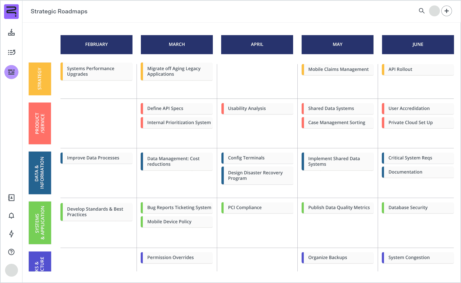The width and height of the screenshot is (461, 283).
Task: Select the Usability Analysis card
Action: pos(257,108)
